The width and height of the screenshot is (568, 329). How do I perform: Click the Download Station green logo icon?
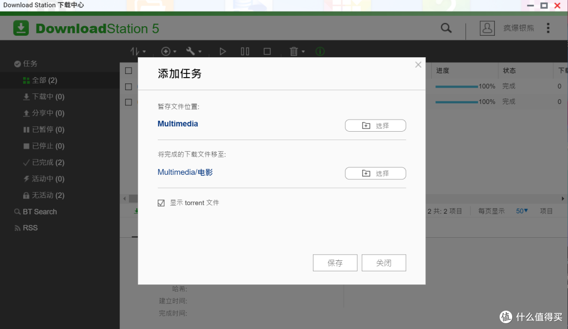[21, 28]
